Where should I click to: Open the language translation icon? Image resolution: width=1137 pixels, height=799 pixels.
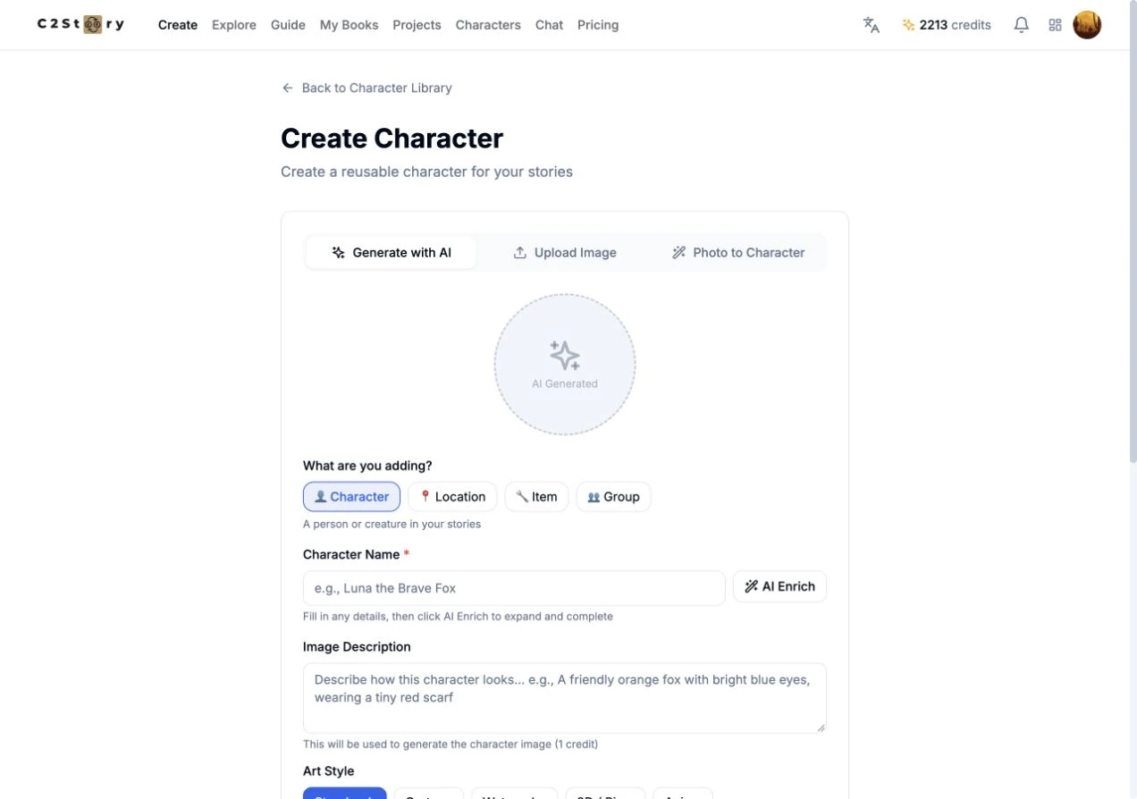(871, 25)
